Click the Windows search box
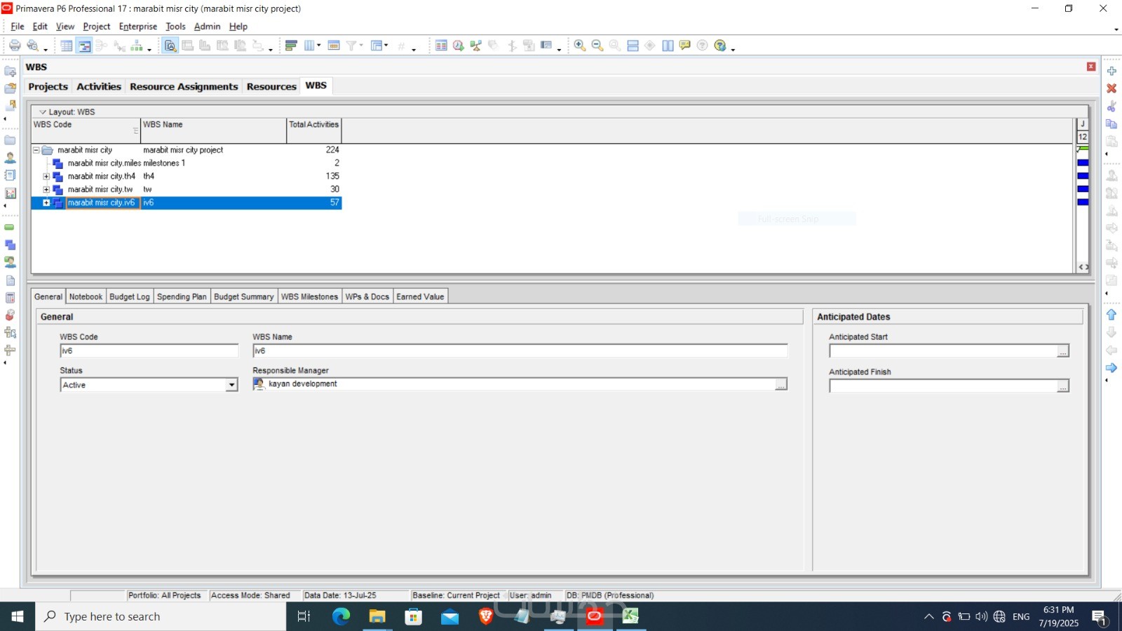1122x631 pixels. point(161,616)
